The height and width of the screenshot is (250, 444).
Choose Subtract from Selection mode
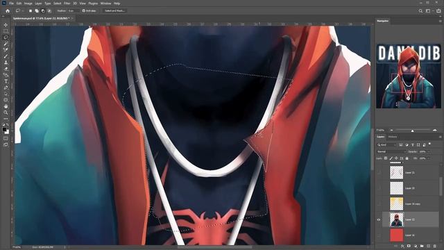[x=43, y=11]
